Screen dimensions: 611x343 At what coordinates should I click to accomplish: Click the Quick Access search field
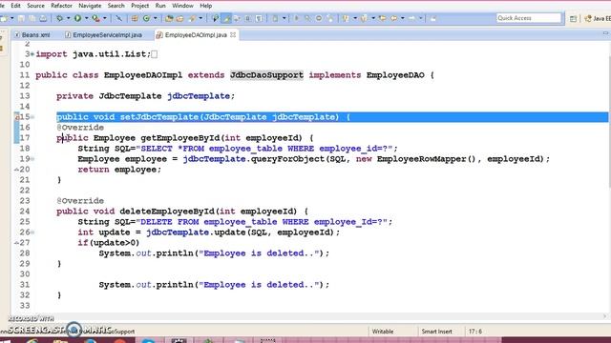point(528,18)
